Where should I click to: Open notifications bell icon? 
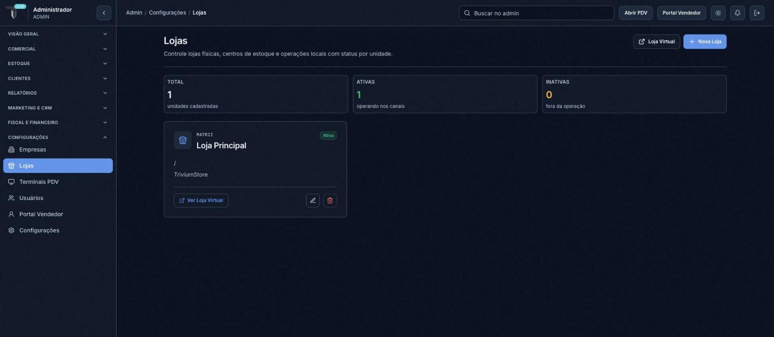[x=737, y=13]
